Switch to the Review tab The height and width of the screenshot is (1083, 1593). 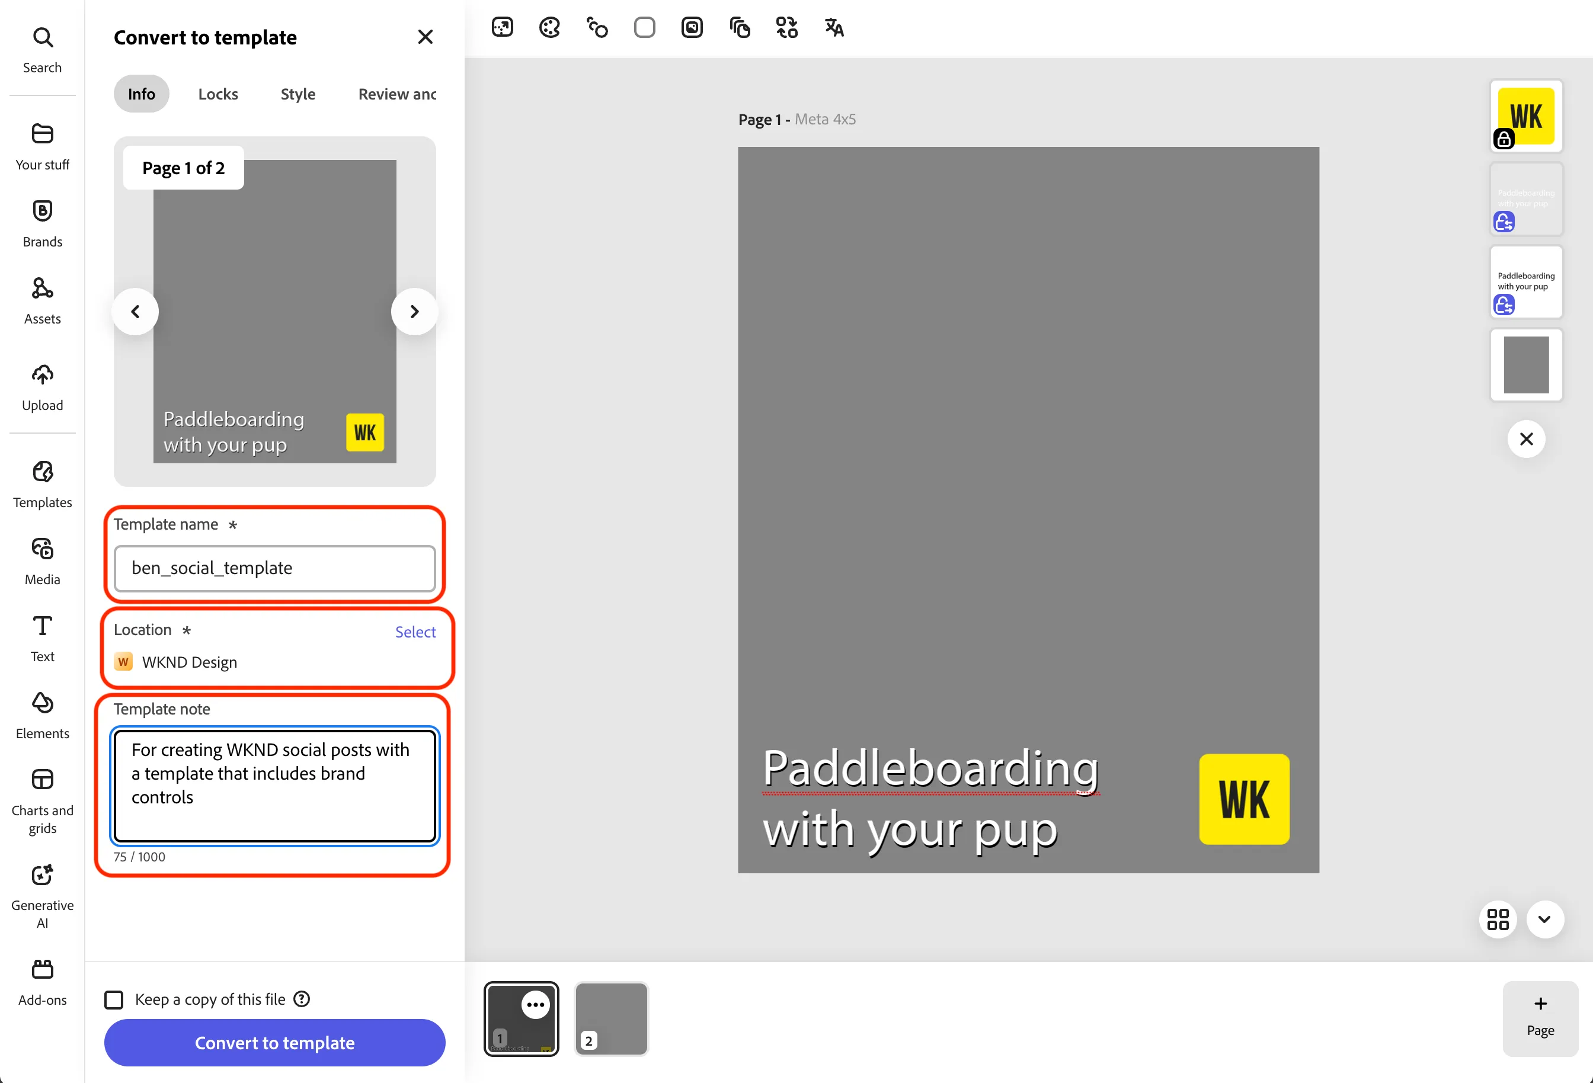point(398,93)
